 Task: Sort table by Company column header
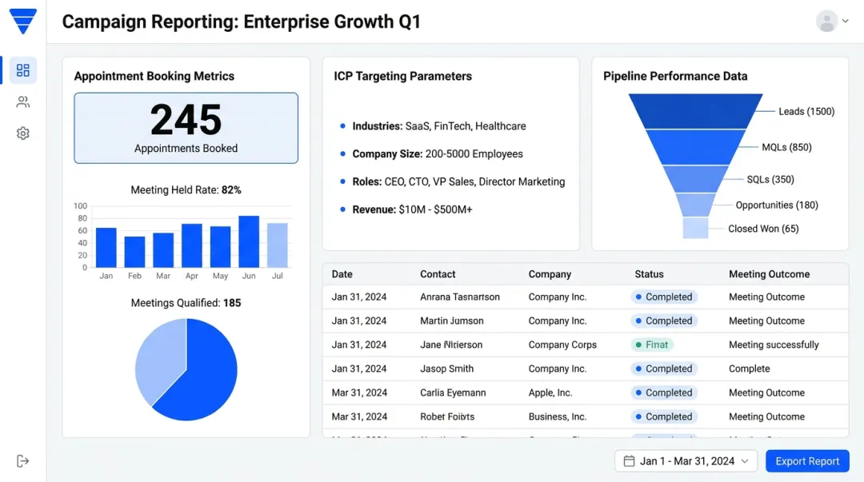coord(550,274)
